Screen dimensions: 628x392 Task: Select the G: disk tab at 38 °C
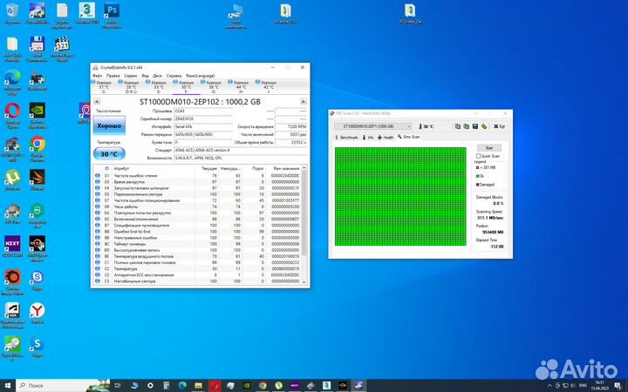click(x=214, y=87)
